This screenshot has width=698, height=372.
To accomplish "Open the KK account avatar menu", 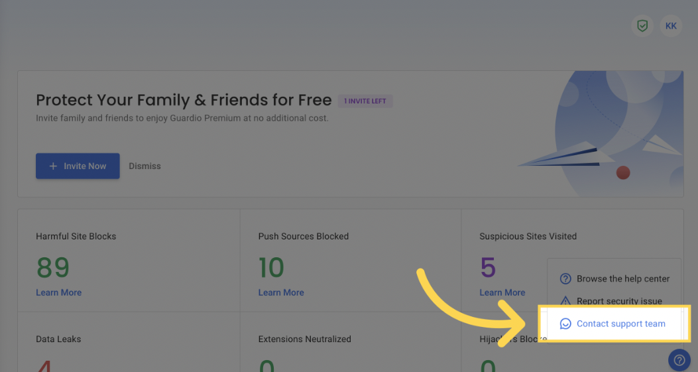I will 671,26.
